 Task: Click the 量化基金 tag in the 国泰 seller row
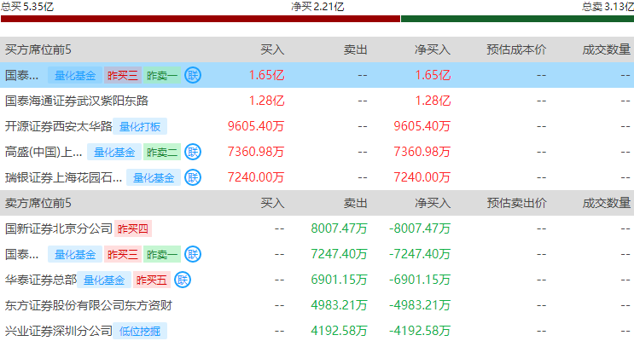coord(75,255)
